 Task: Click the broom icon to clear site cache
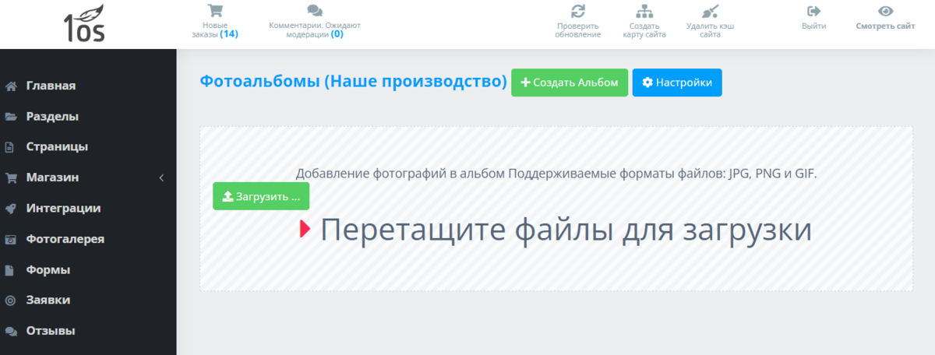click(710, 11)
